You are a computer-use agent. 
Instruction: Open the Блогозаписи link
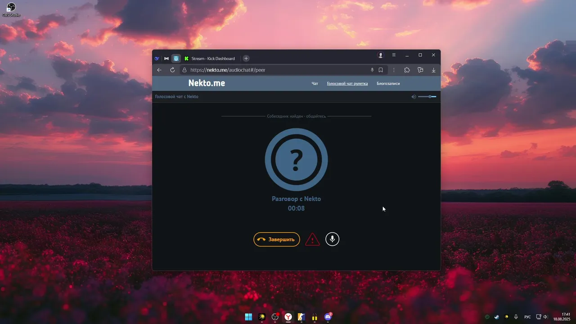(388, 84)
